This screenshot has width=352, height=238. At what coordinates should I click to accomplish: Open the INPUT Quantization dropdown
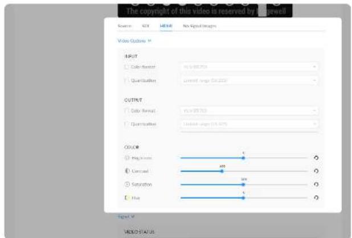point(249,80)
